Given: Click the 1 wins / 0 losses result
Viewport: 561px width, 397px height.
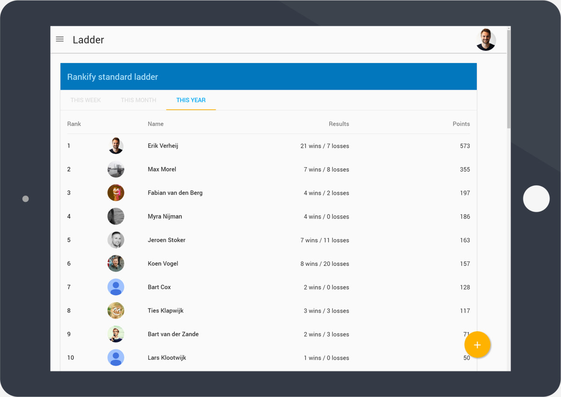Looking at the screenshot, I should (326, 358).
